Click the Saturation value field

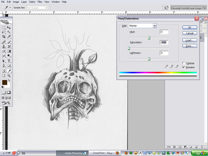pos(164,42)
